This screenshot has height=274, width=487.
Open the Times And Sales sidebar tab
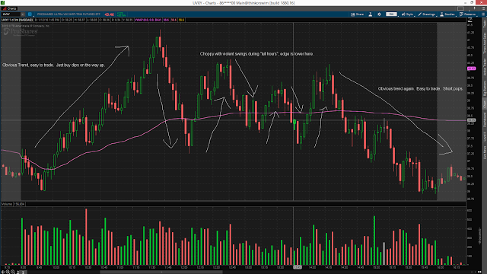(485, 43)
